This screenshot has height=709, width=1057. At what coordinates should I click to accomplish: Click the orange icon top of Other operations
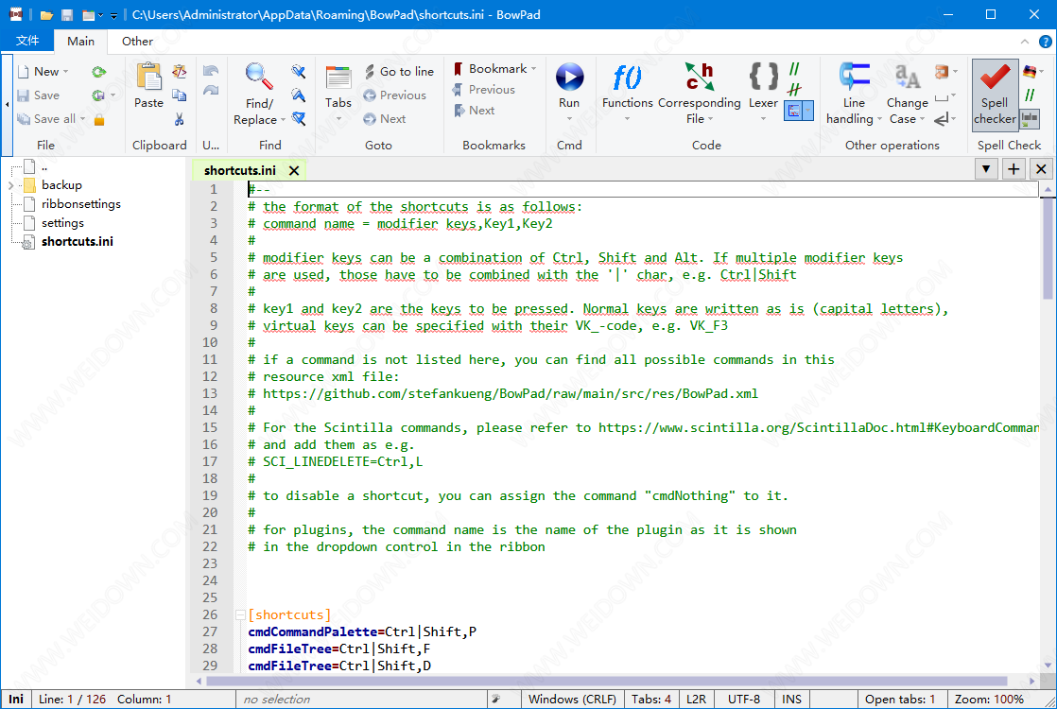[942, 72]
